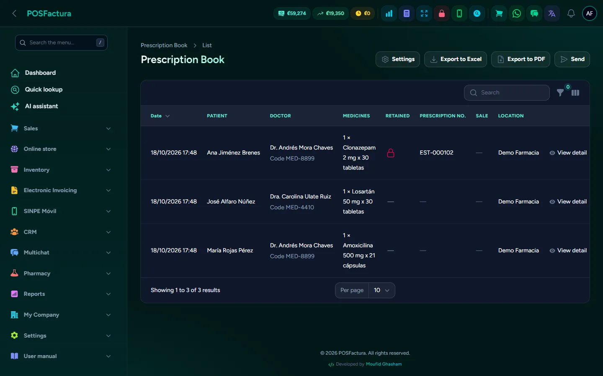This screenshot has height=376, width=603.
Task: Open the bar chart statistics icon
Action: (x=389, y=13)
